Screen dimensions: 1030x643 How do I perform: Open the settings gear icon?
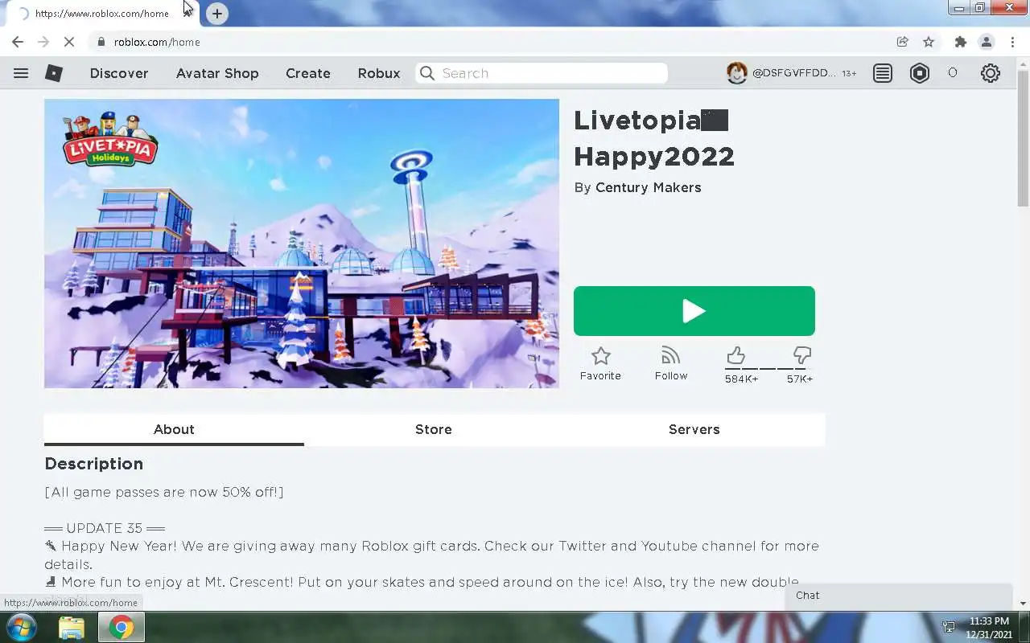click(x=991, y=73)
